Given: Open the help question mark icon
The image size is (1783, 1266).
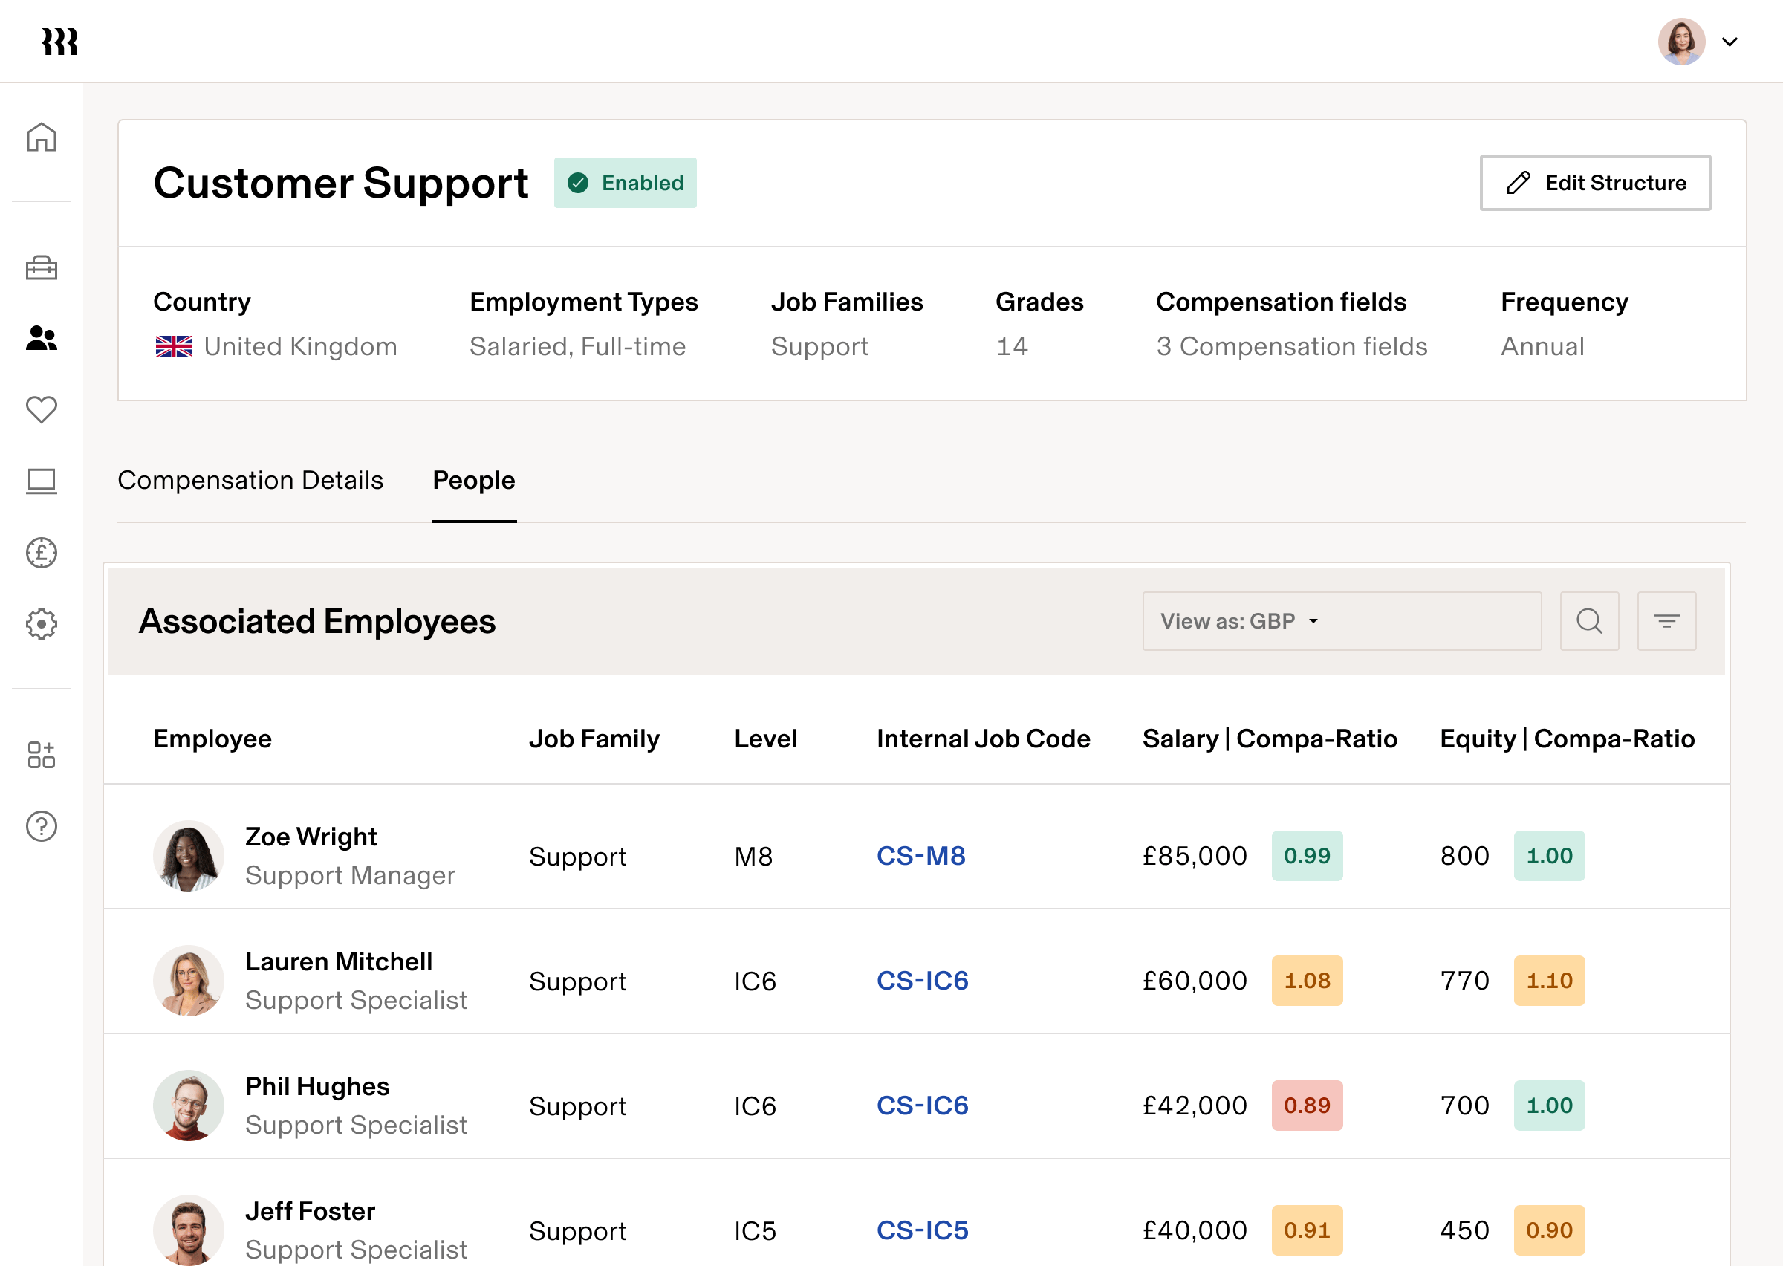Looking at the screenshot, I should coord(42,826).
